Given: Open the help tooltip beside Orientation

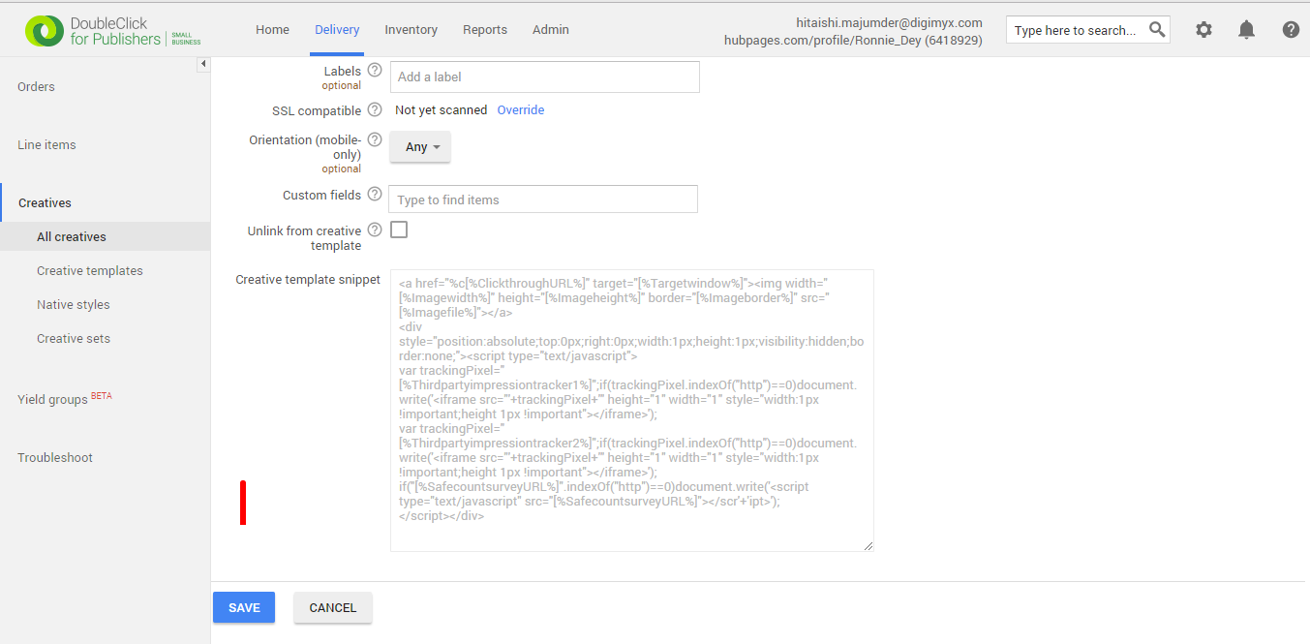Looking at the screenshot, I should (375, 138).
